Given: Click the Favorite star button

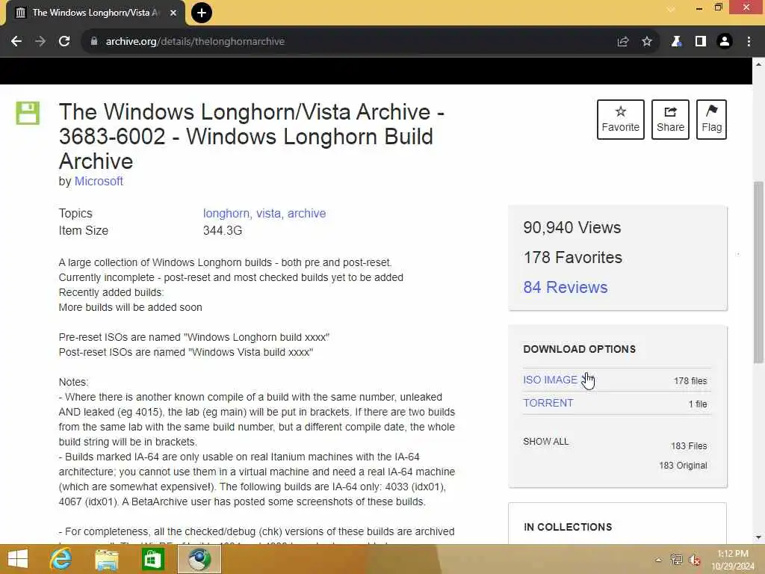Looking at the screenshot, I should point(621,120).
